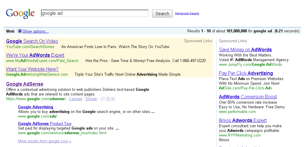
Task: Click 'Hire the Pros - Save Time & Money!' text
Action: (x=115, y=61)
